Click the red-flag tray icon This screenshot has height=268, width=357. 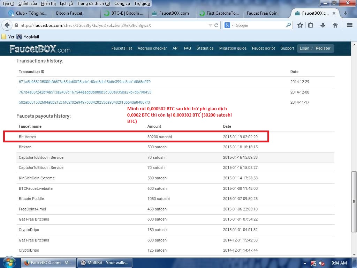(313, 263)
